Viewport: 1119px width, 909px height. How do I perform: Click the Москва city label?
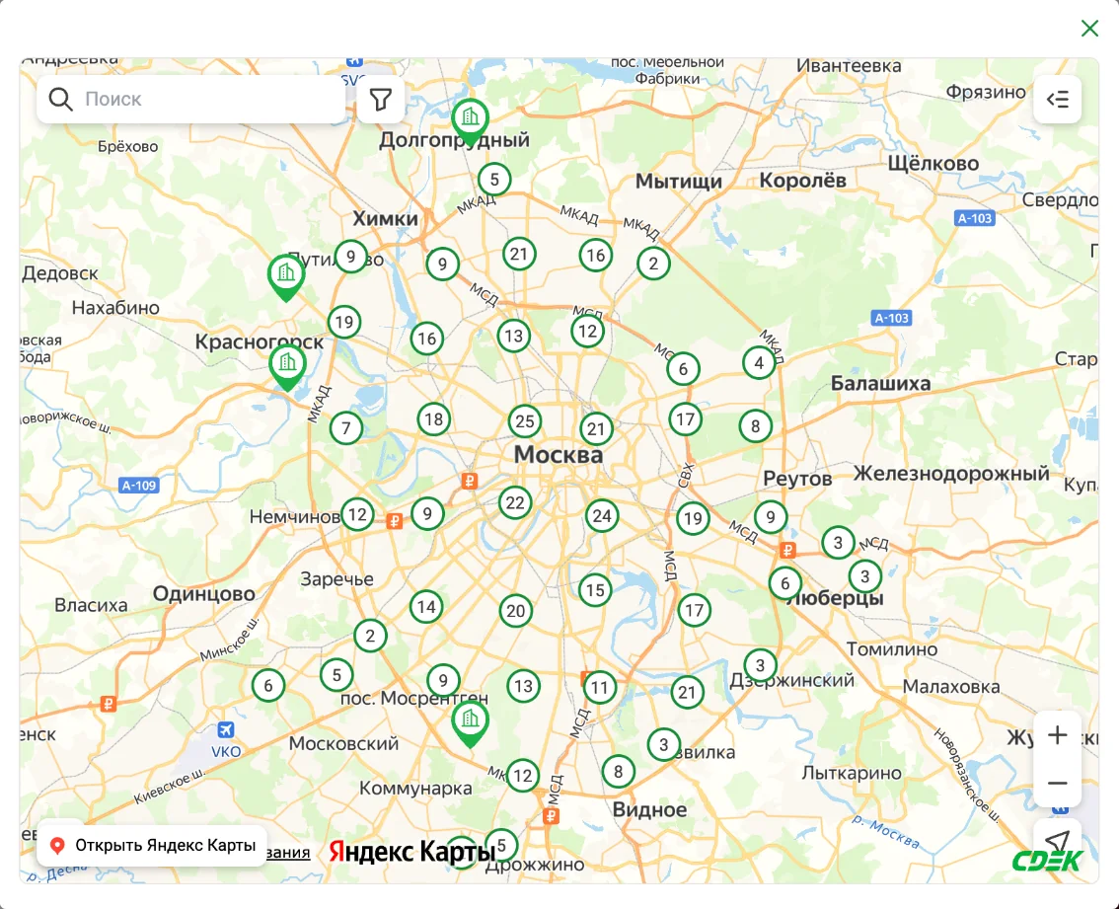pos(559,454)
